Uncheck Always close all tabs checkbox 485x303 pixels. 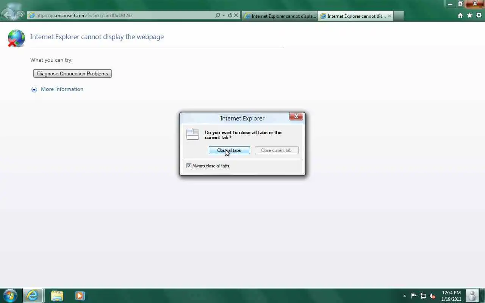189,166
